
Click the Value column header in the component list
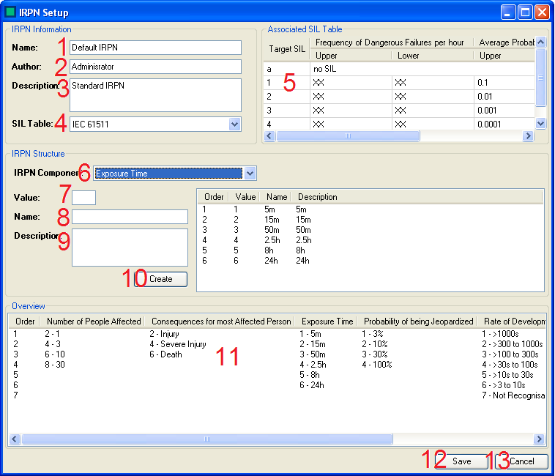245,197
